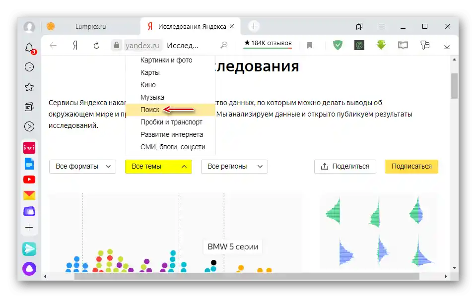Open documents icon in sidebar
The image size is (476, 298).
coord(29,164)
